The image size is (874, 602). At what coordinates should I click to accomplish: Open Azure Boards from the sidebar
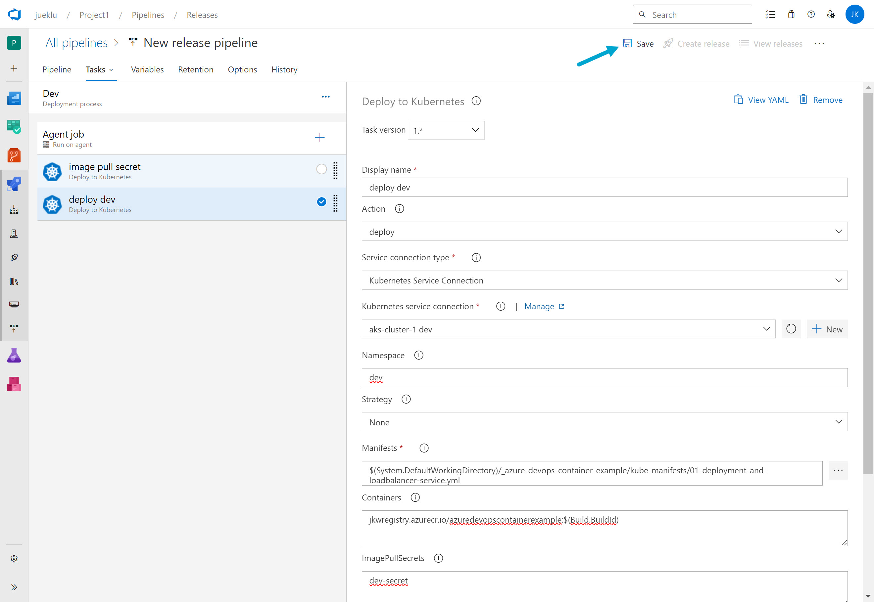point(14,126)
